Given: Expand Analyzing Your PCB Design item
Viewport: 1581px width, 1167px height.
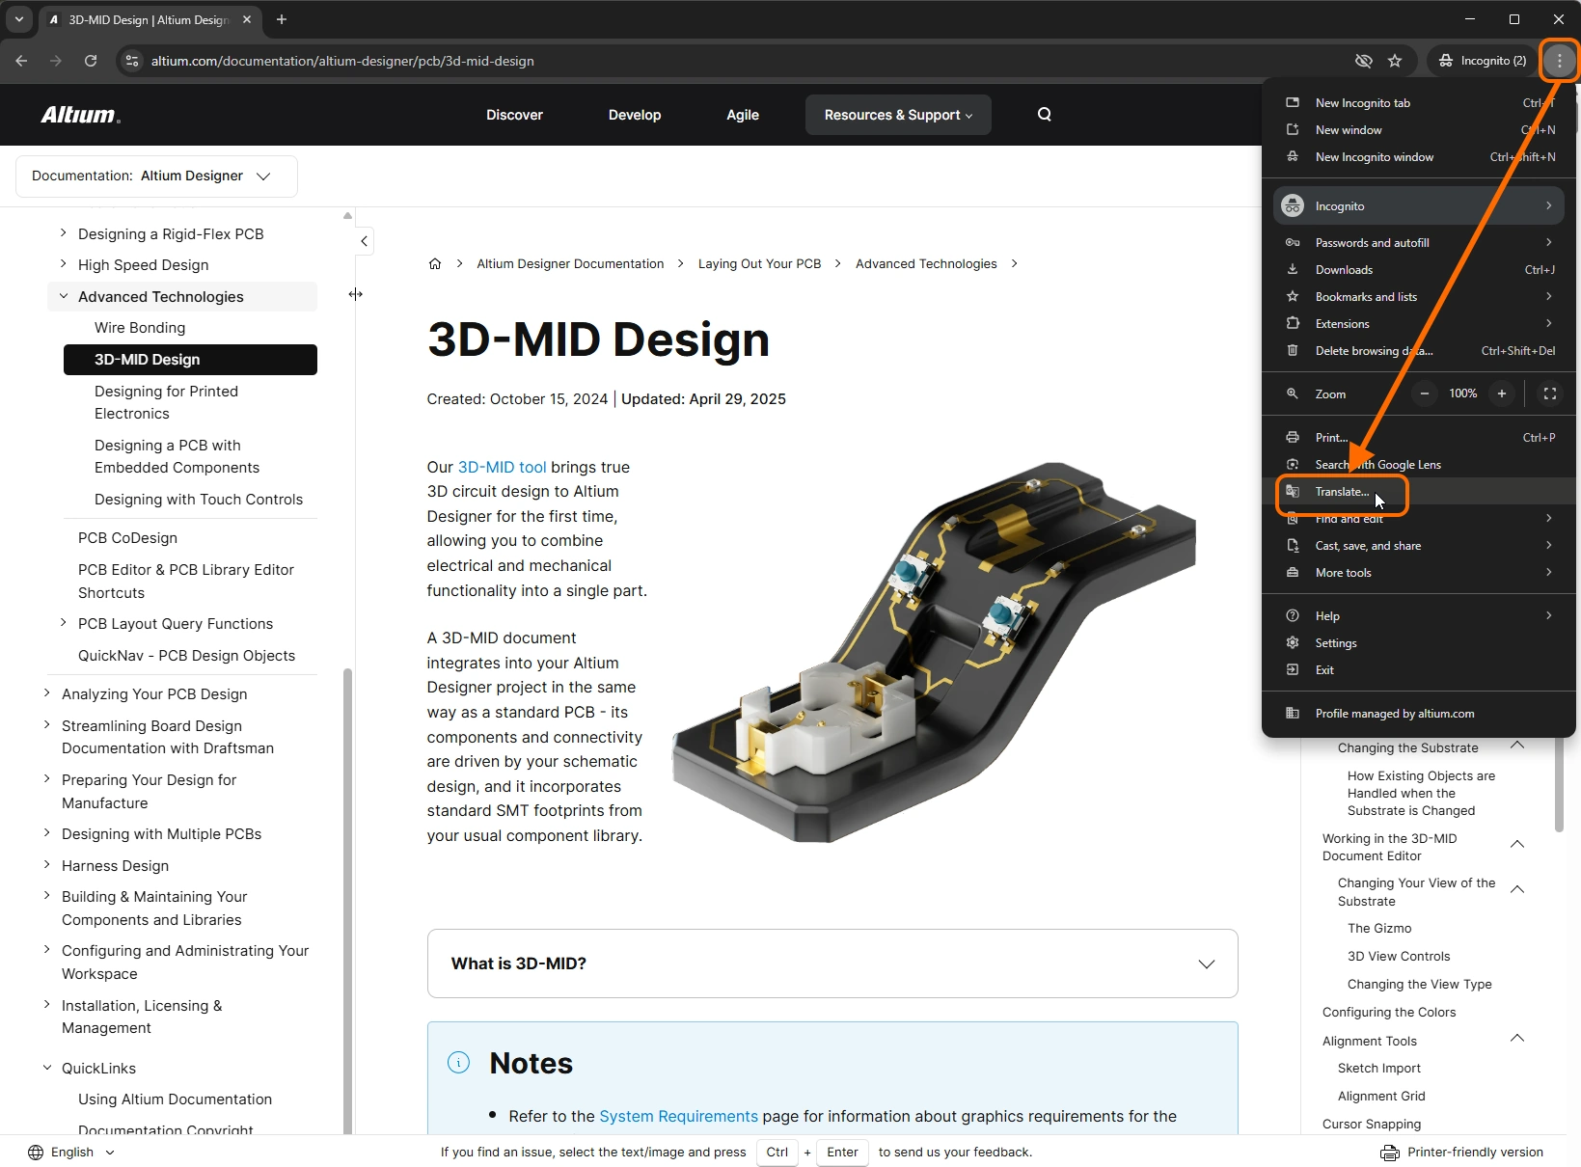Looking at the screenshot, I should (x=47, y=693).
